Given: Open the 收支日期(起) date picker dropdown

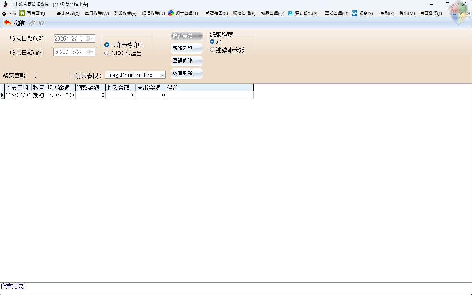Looking at the screenshot, I should click(91, 38).
